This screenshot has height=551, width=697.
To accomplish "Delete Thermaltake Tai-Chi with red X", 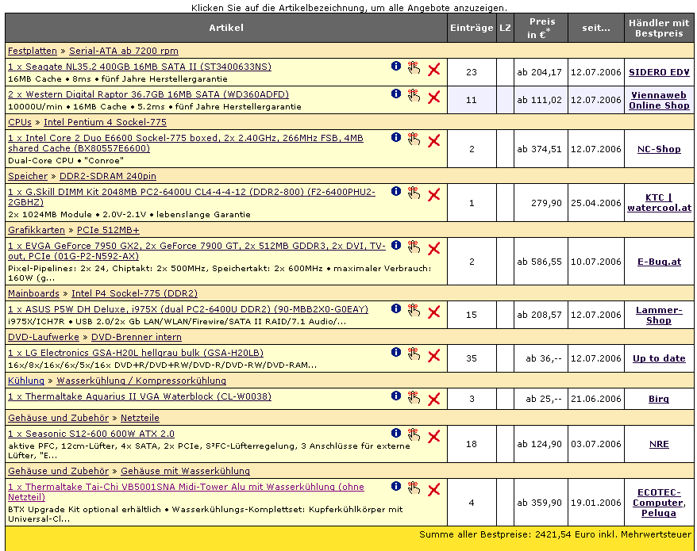I will point(434,490).
